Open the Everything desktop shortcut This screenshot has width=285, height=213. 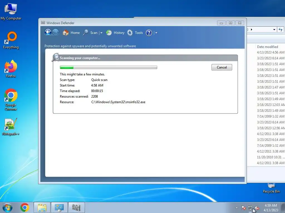[x=11, y=40]
